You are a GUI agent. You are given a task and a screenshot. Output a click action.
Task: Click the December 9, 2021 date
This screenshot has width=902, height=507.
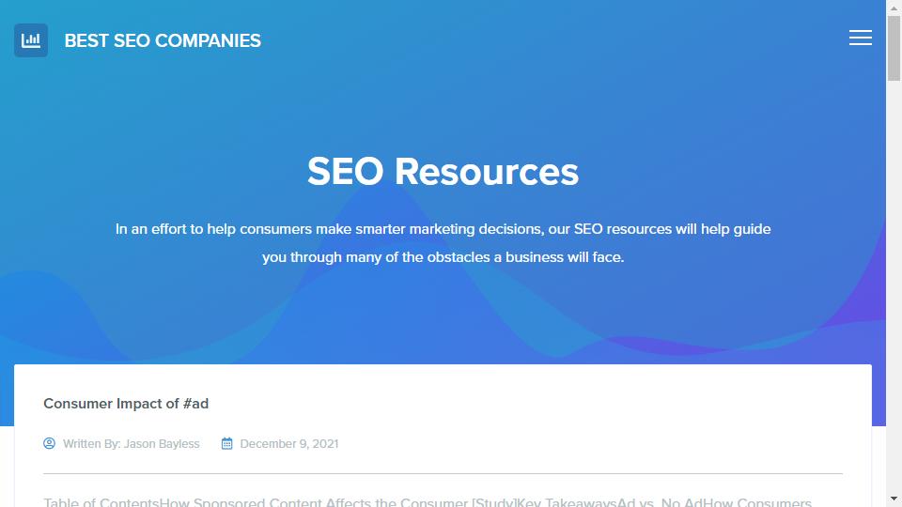click(288, 444)
